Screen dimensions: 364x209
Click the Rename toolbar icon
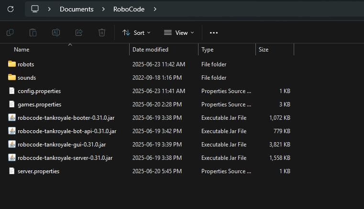coord(56,32)
